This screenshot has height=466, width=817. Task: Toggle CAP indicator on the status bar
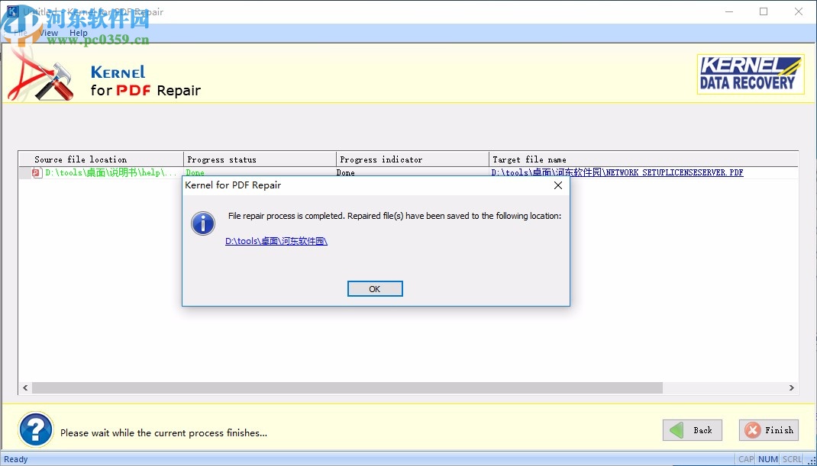pyautogui.click(x=744, y=458)
